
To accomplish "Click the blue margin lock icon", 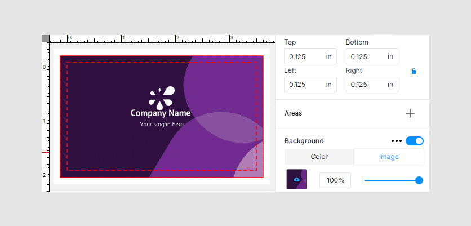I will pos(414,71).
